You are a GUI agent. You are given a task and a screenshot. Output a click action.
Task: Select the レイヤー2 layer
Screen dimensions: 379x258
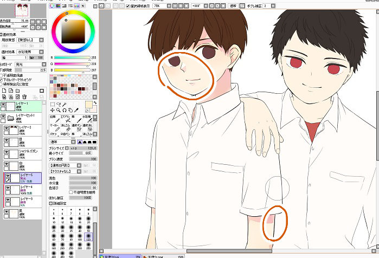(x=22, y=131)
